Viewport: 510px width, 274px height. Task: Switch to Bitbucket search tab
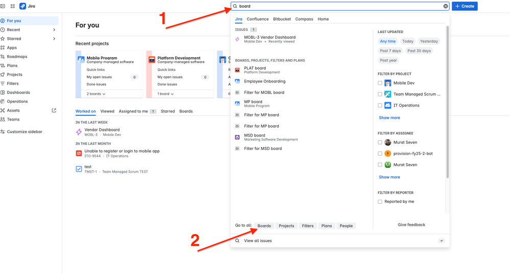click(282, 19)
